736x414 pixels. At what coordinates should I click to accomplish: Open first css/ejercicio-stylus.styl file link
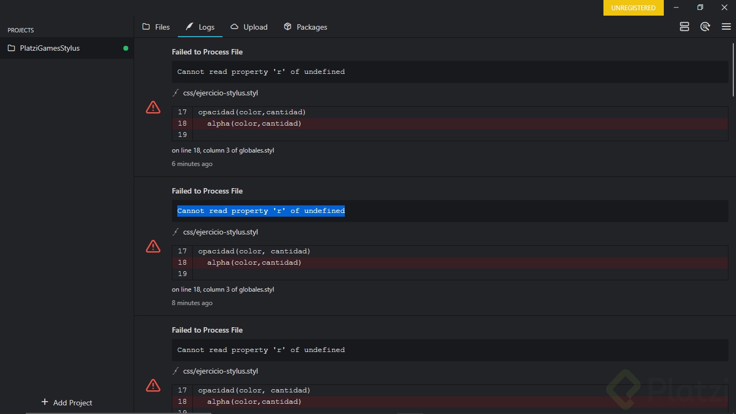pos(220,93)
